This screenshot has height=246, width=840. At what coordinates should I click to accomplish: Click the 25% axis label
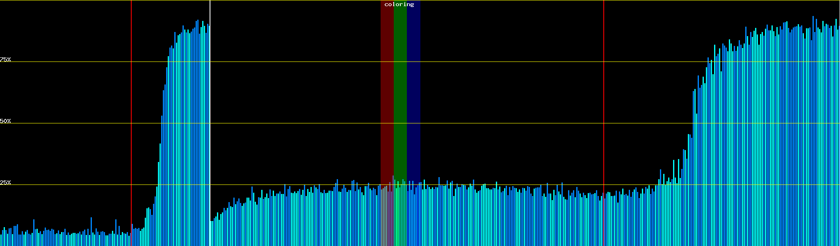pos(5,182)
